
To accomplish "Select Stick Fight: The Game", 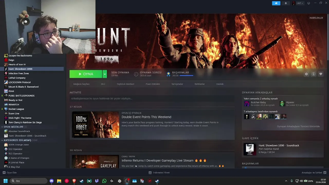I will click(x=20, y=118).
